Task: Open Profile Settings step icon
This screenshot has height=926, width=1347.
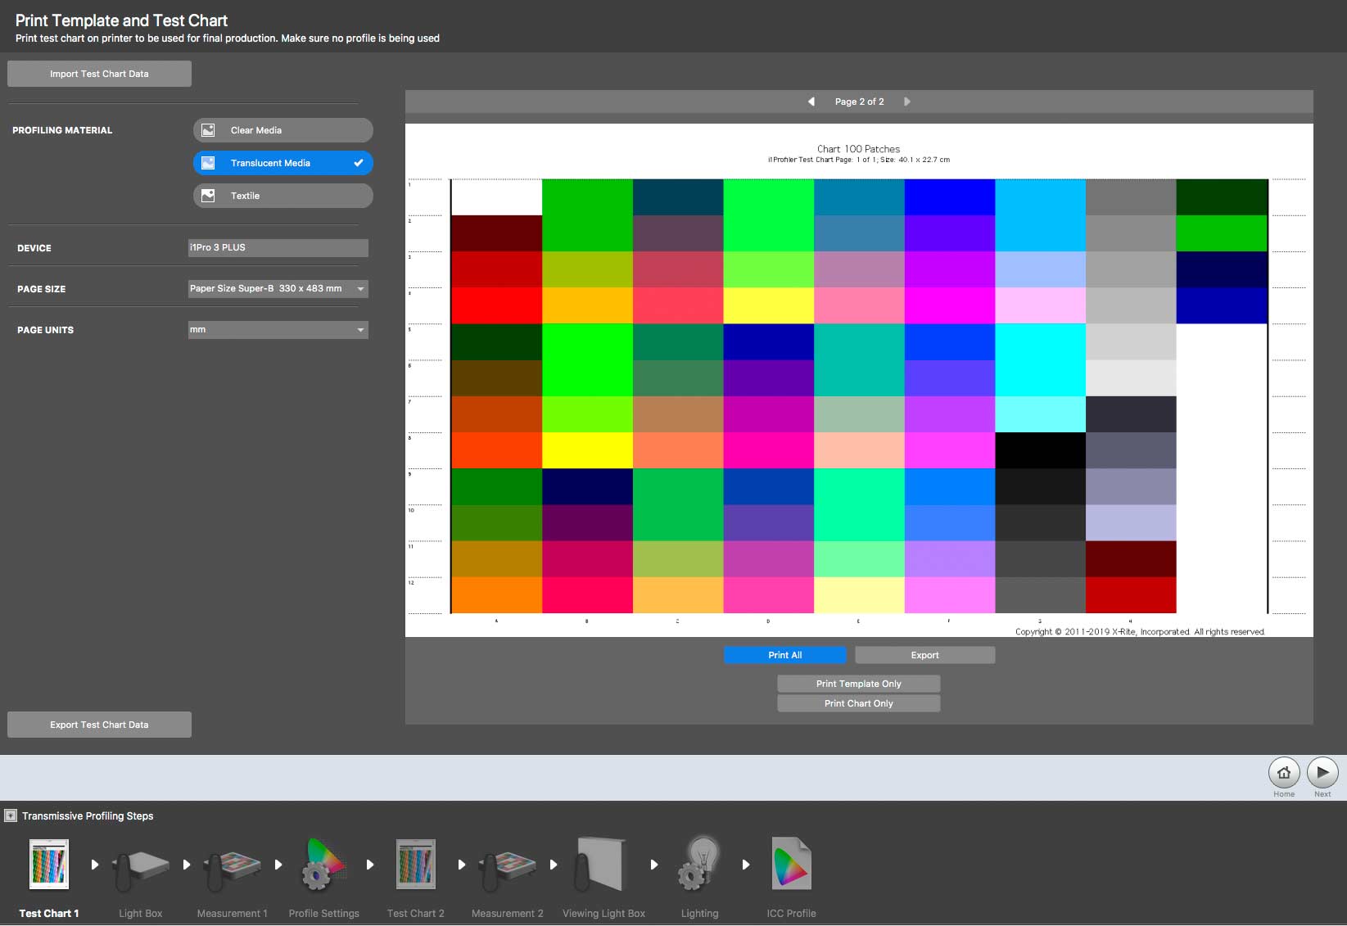Action: click(x=323, y=865)
